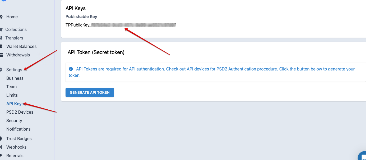The width and height of the screenshot is (366, 160).
Task: Click the Collections cart icon
Action: (1, 29)
